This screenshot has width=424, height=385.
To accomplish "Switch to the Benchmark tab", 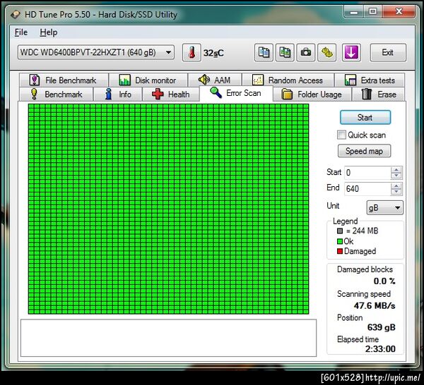I will coord(57,94).
